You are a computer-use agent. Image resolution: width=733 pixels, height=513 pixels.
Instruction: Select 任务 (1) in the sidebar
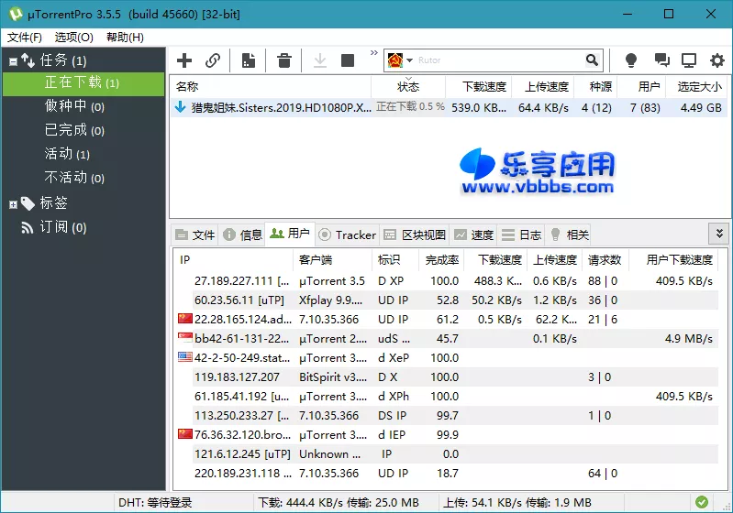tap(63, 60)
